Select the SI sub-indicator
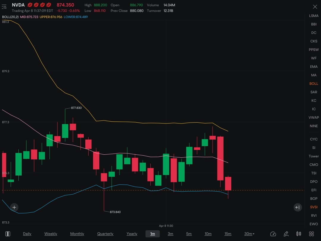The height and width of the screenshot is (241, 321). point(314,148)
